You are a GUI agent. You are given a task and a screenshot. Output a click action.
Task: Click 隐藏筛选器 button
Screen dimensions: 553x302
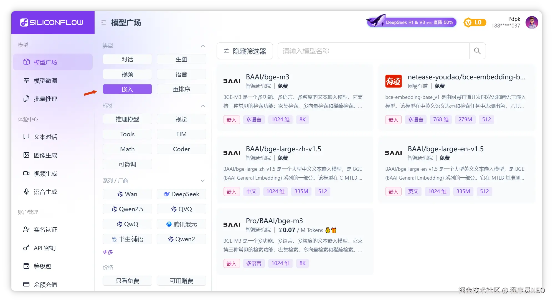pos(245,51)
